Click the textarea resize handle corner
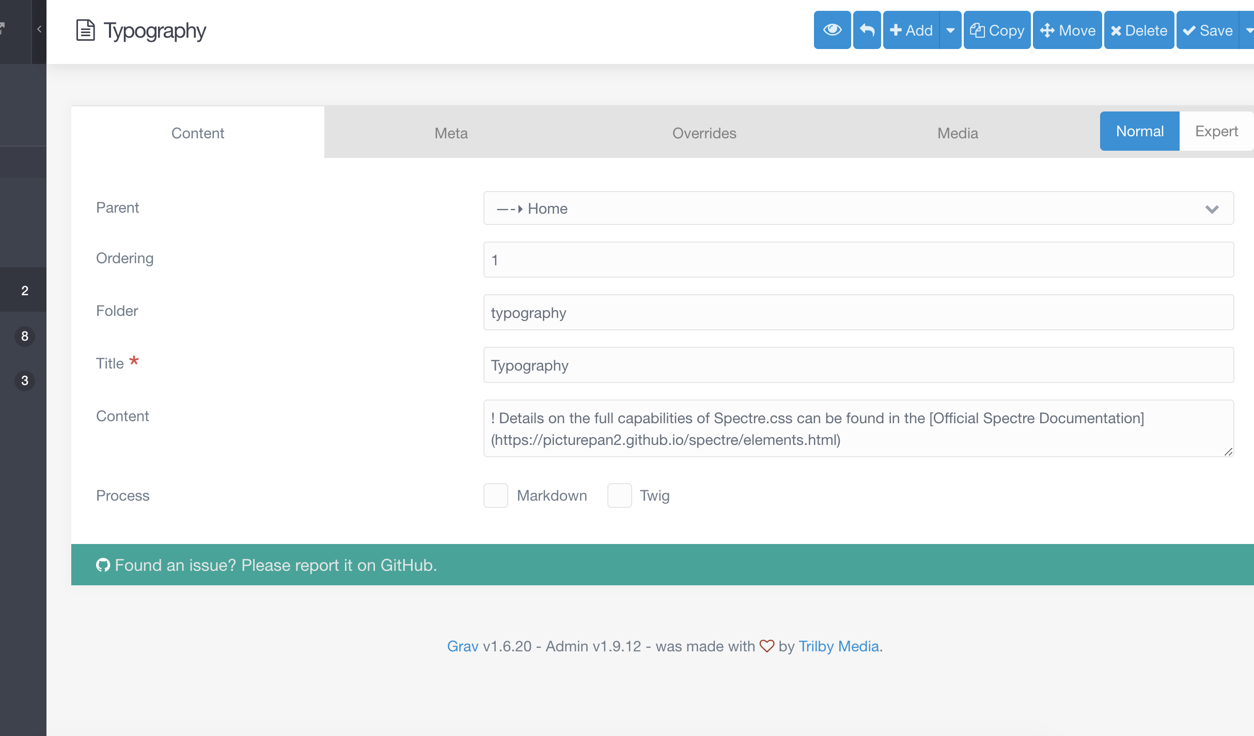 [x=1228, y=452]
